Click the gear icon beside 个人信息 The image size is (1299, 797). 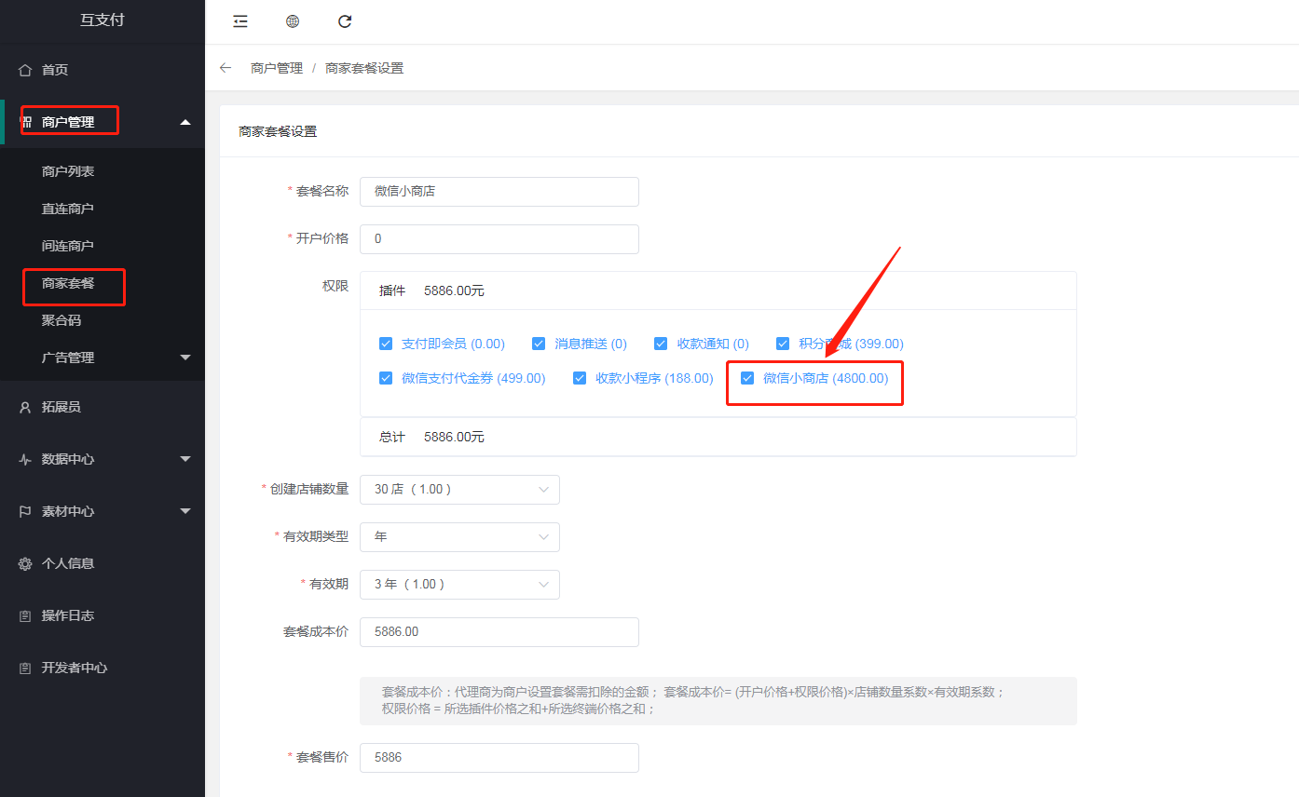coord(25,563)
